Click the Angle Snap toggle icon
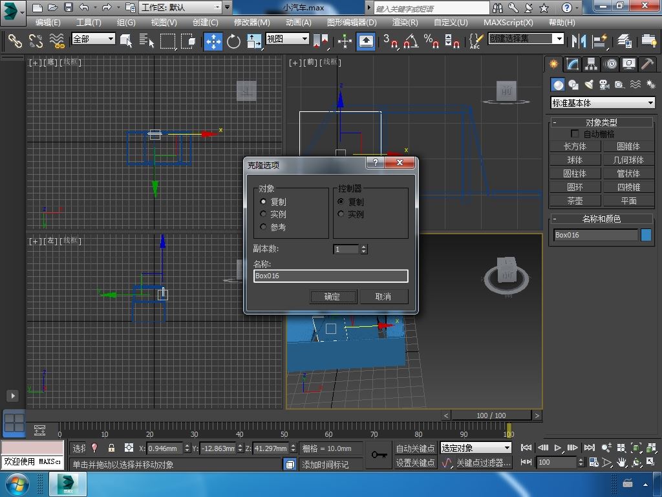This screenshot has width=662, height=497. [x=411, y=41]
